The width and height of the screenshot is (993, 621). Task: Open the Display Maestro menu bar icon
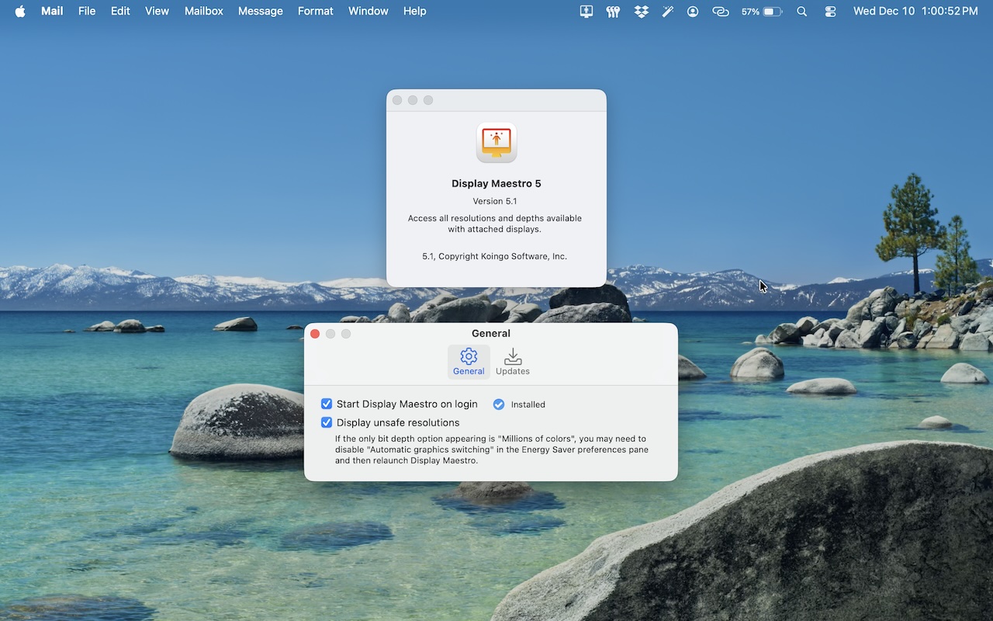[x=586, y=12]
